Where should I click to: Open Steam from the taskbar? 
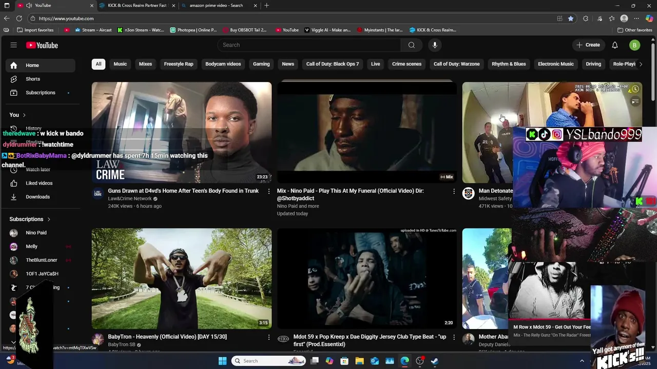point(435,361)
